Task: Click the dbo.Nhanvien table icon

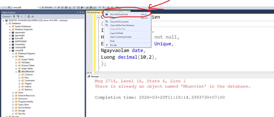Action: [x=19, y=72]
